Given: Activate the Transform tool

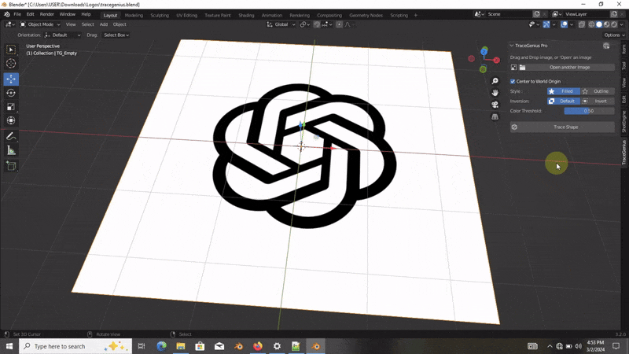Looking at the screenshot, I should click(x=11, y=120).
